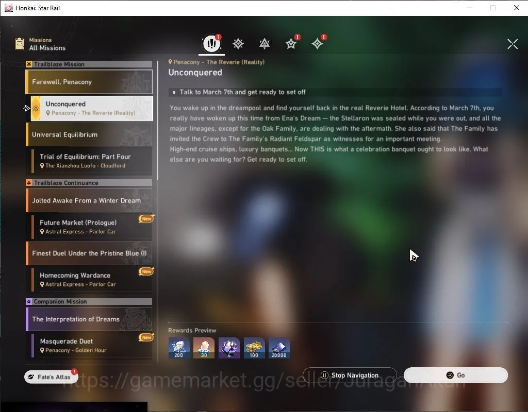
Task: Click the Trailblaze Continuance header icon
Action: point(29,183)
